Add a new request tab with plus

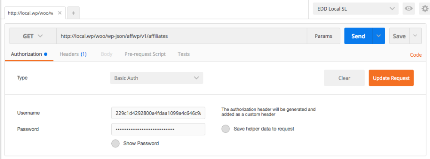coord(73,13)
